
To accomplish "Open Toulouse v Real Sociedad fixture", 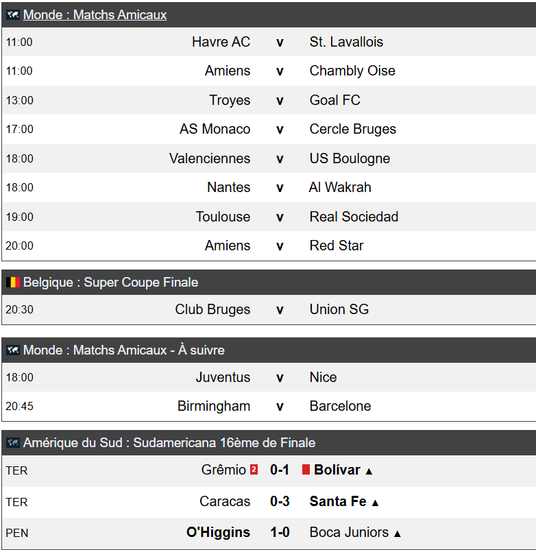I will (x=269, y=217).
